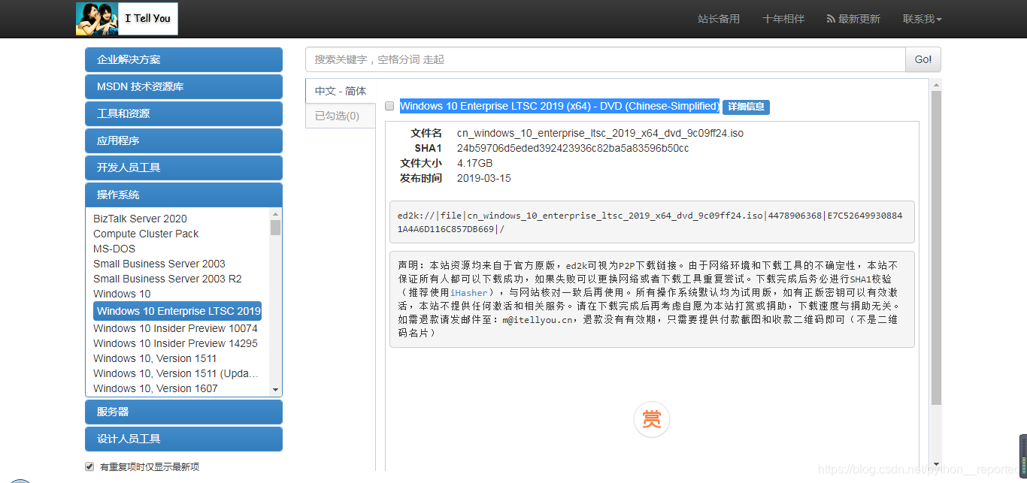Tick the Windows 10 Enterprise LTSC 2019 (x64) checkbox

coord(389,107)
